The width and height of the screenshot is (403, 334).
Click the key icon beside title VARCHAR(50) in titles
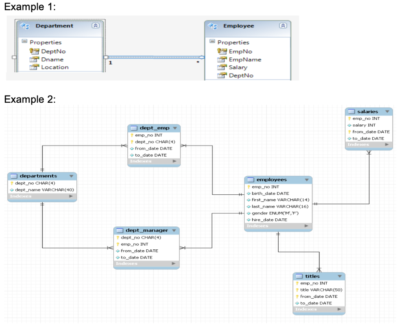[x=298, y=290]
